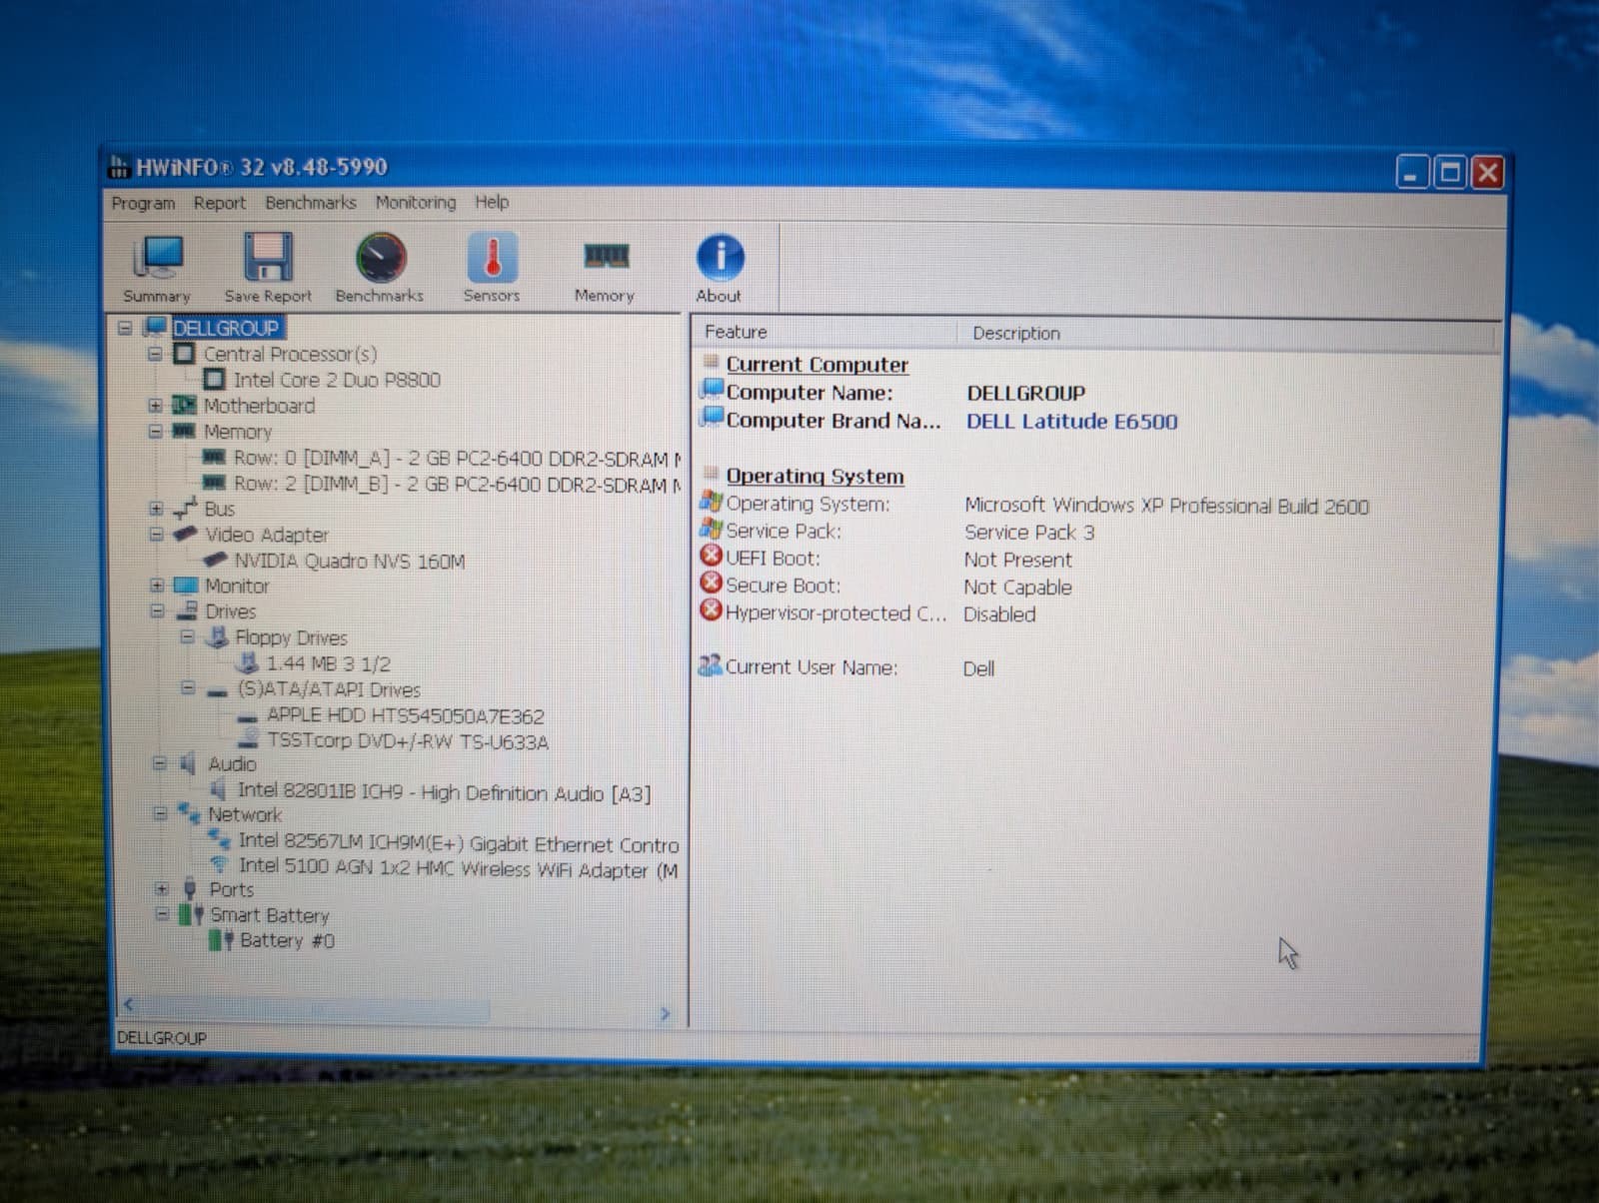Expand the Bus node

click(x=156, y=509)
